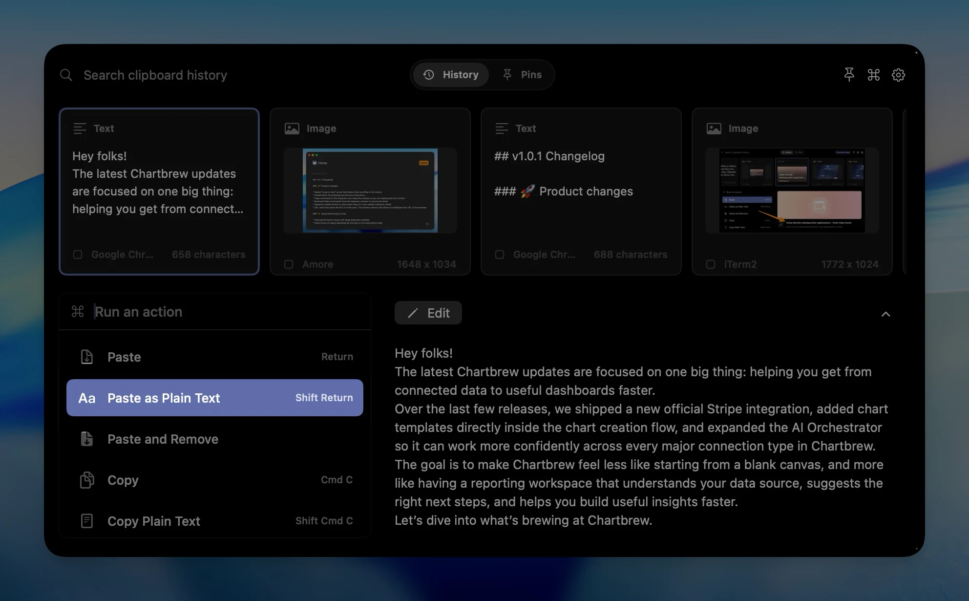Click the '688 characters' label

631,255
